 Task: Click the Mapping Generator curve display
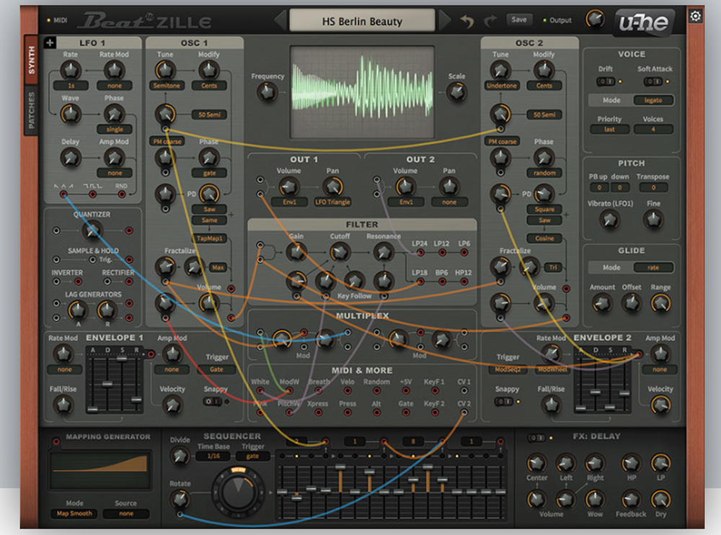[99, 469]
